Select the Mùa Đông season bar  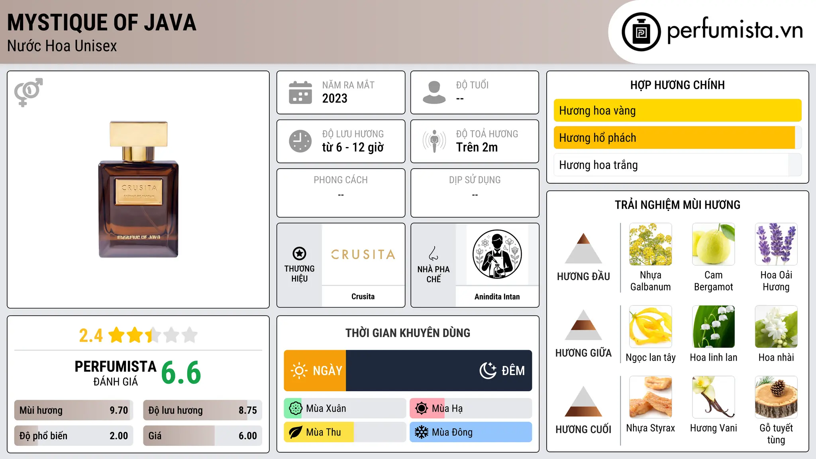[x=471, y=432]
